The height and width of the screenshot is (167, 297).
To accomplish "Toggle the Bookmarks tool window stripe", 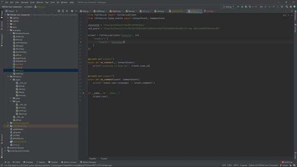I will point(2,153).
